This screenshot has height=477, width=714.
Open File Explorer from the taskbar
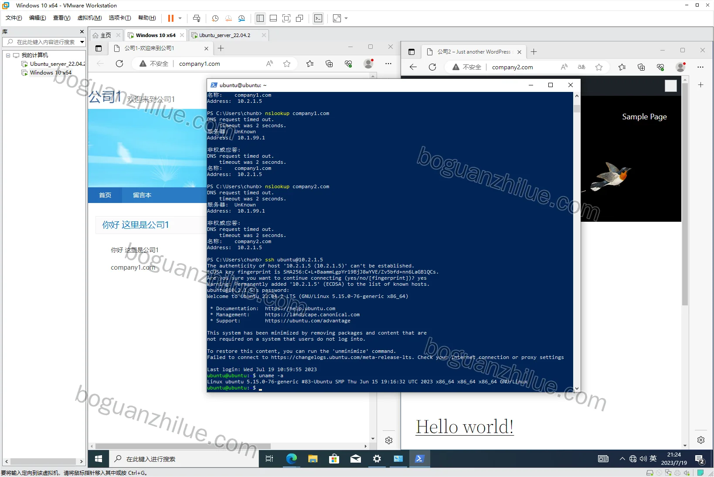coord(313,459)
